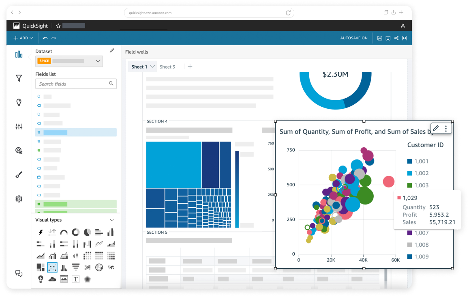The height and width of the screenshot is (297, 469).
Task: Select the donut chart visual type
Action: [75, 232]
